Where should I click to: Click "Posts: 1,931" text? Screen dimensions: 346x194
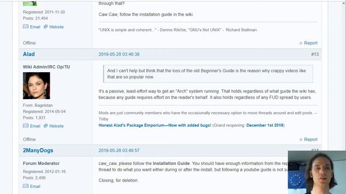(34, 117)
